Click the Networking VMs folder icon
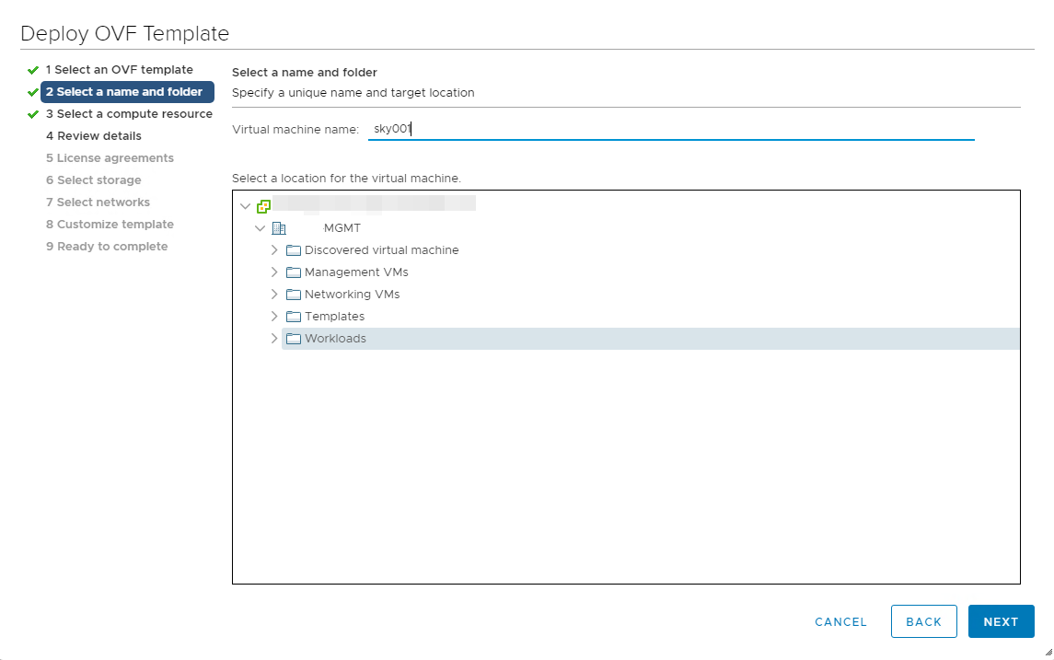The width and height of the screenshot is (1054, 660). click(294, 295)
